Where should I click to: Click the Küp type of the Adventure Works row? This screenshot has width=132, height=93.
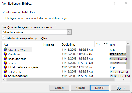point(112,50)
